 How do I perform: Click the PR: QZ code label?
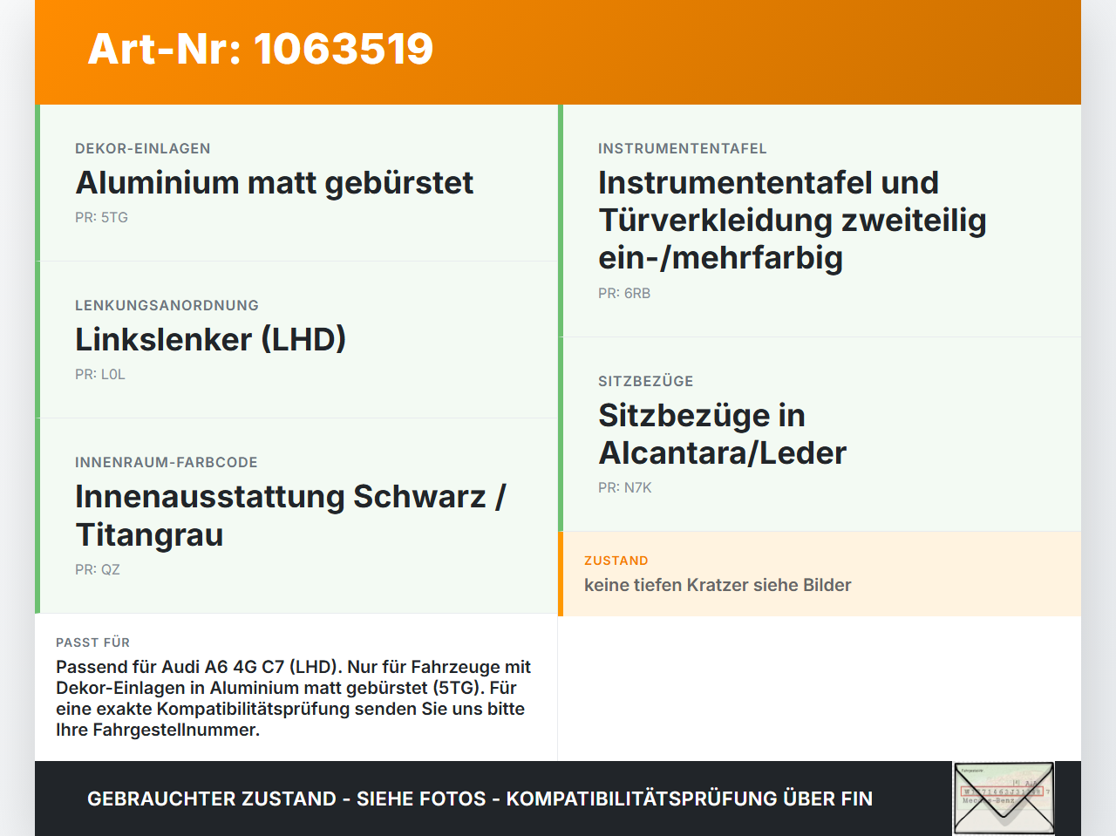click(98, 570)
